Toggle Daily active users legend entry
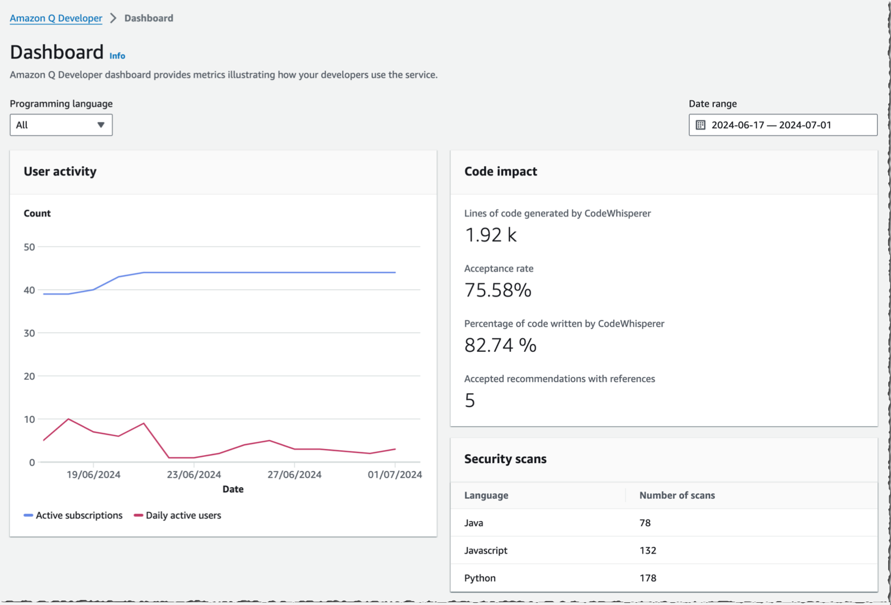This screenshot has width=891, height=605. click(178, 516)
